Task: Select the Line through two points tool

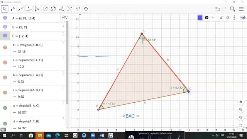Action: [20, 9]
